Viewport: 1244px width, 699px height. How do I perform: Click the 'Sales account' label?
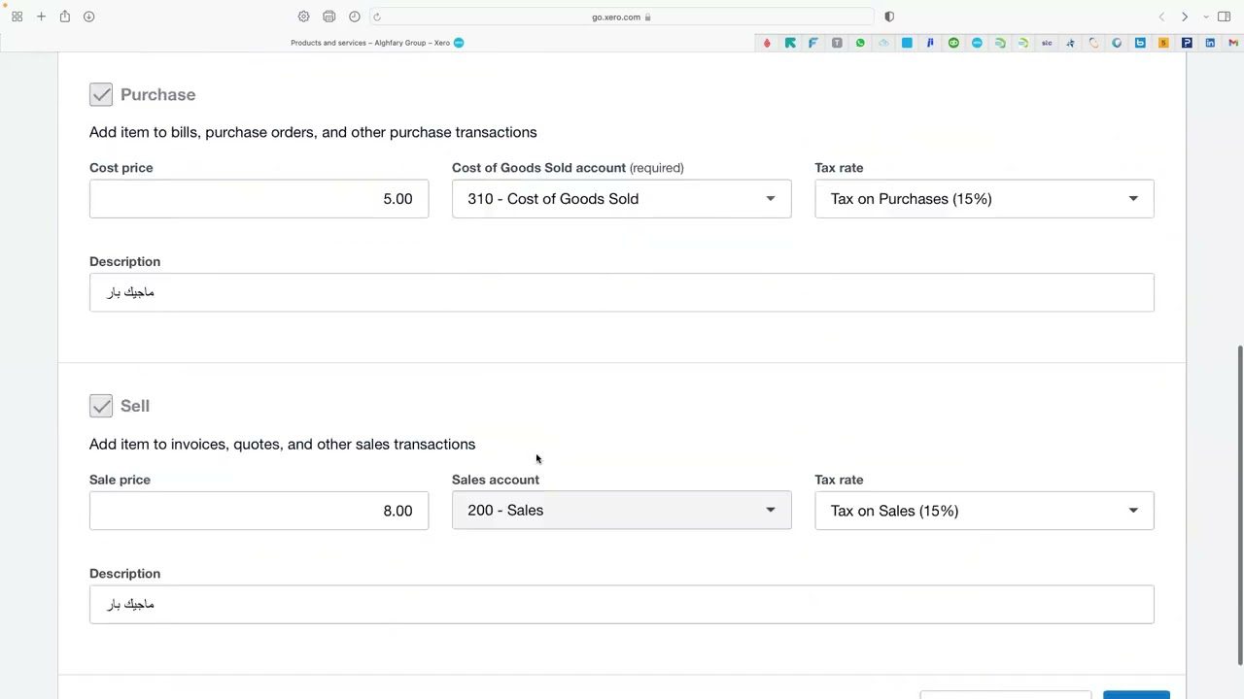[496, 480]
